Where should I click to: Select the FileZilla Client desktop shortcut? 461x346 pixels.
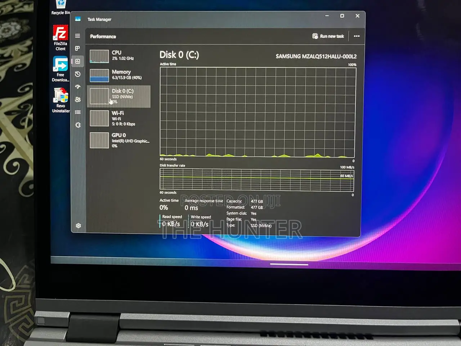point(61,38)
